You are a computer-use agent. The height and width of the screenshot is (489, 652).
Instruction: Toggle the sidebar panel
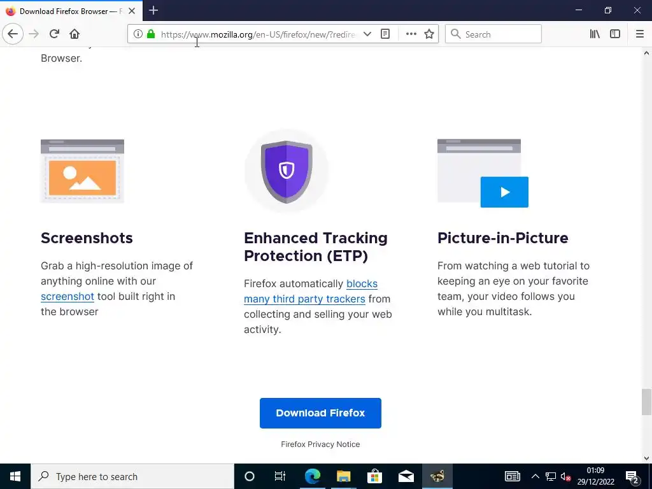click(x=615, y=34)
